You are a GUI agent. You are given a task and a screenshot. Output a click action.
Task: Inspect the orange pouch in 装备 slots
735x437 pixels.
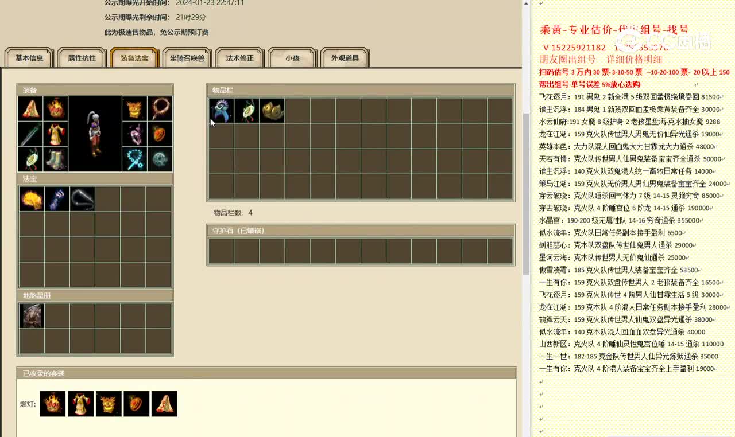coord(160,134)
